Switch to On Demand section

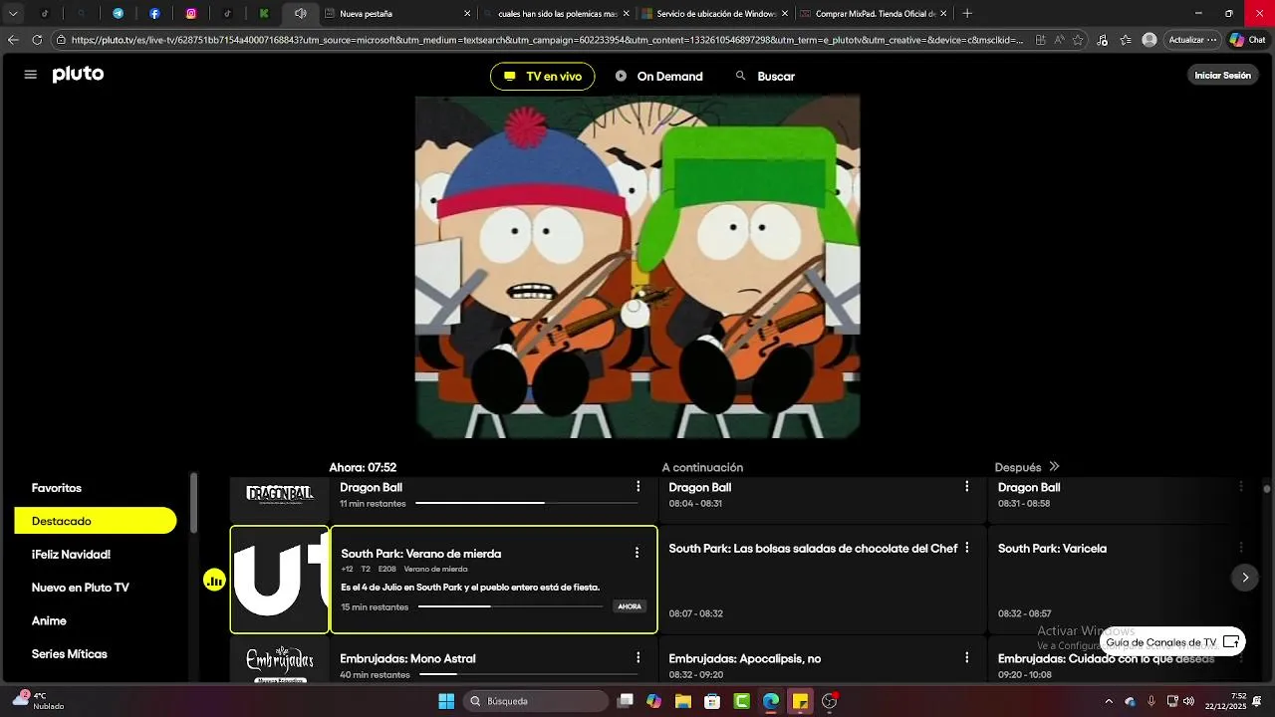coord(658,76)
